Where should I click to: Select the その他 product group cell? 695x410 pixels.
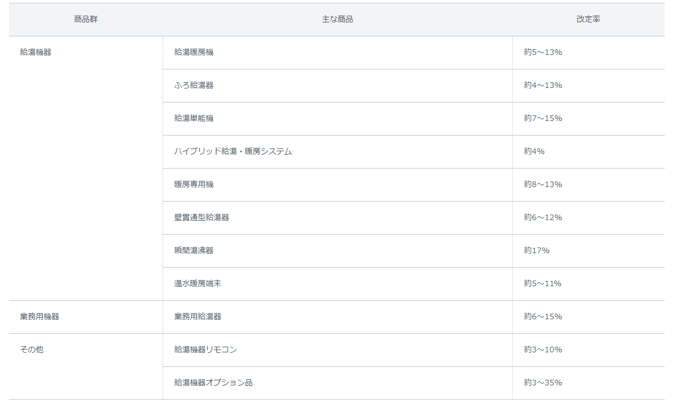pos(32,350)
